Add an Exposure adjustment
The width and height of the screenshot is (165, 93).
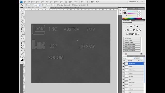137,26
